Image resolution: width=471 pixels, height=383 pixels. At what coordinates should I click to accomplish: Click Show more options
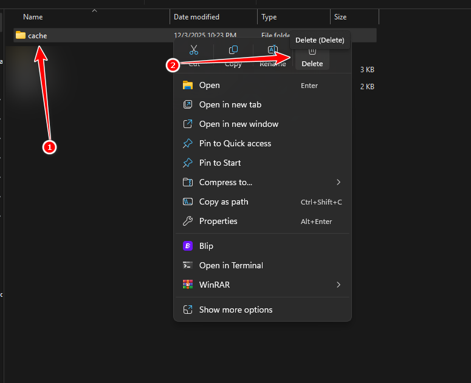(236, 310)
